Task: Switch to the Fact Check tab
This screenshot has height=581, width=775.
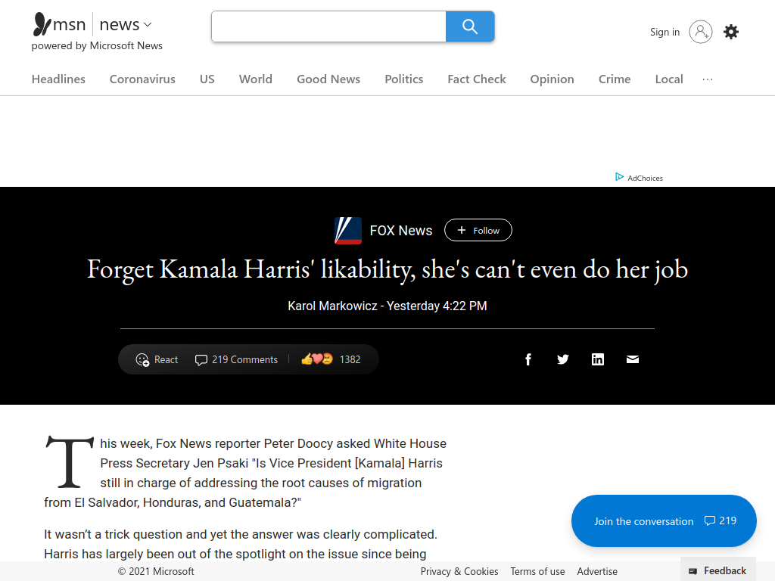Action: coord(477,79)
